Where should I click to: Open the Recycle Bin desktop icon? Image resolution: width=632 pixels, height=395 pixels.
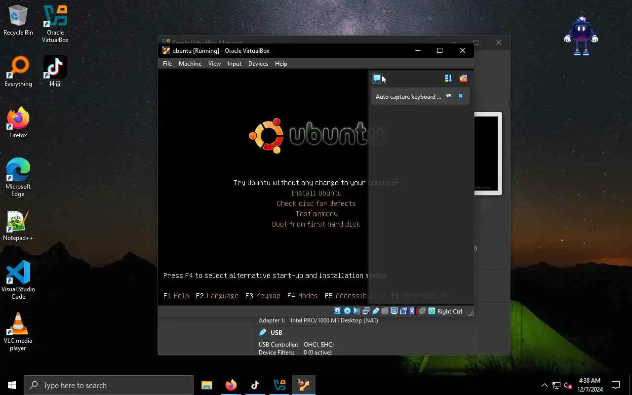coord(18,20)
